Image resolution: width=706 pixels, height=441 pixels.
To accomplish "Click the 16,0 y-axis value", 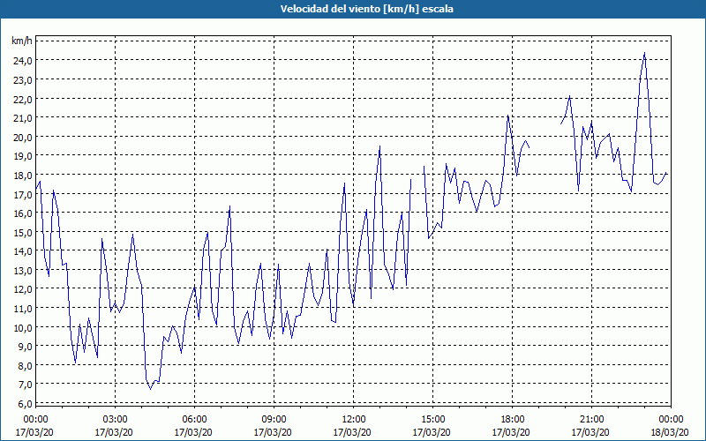I will click(x=22, y=213).
